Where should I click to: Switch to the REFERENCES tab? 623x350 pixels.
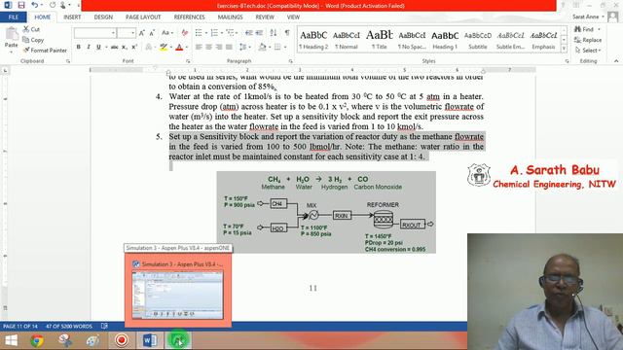click(x=189, y=17)
